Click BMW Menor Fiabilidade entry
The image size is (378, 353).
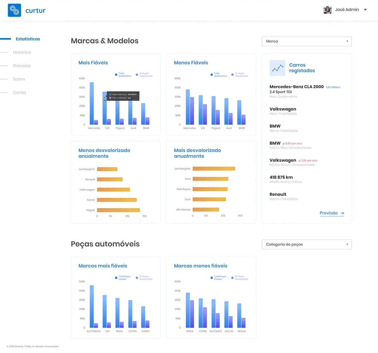(x=283, y=128)
